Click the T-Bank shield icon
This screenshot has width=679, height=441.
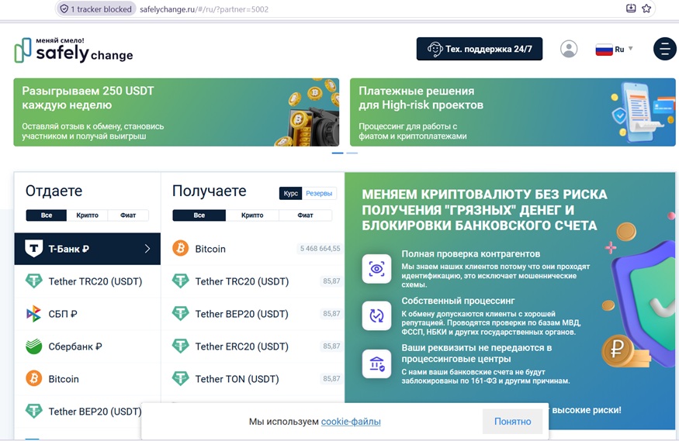point(34,249)
